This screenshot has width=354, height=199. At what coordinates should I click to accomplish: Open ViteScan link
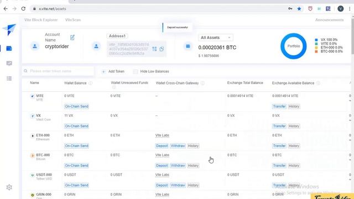tap(73, 20)
